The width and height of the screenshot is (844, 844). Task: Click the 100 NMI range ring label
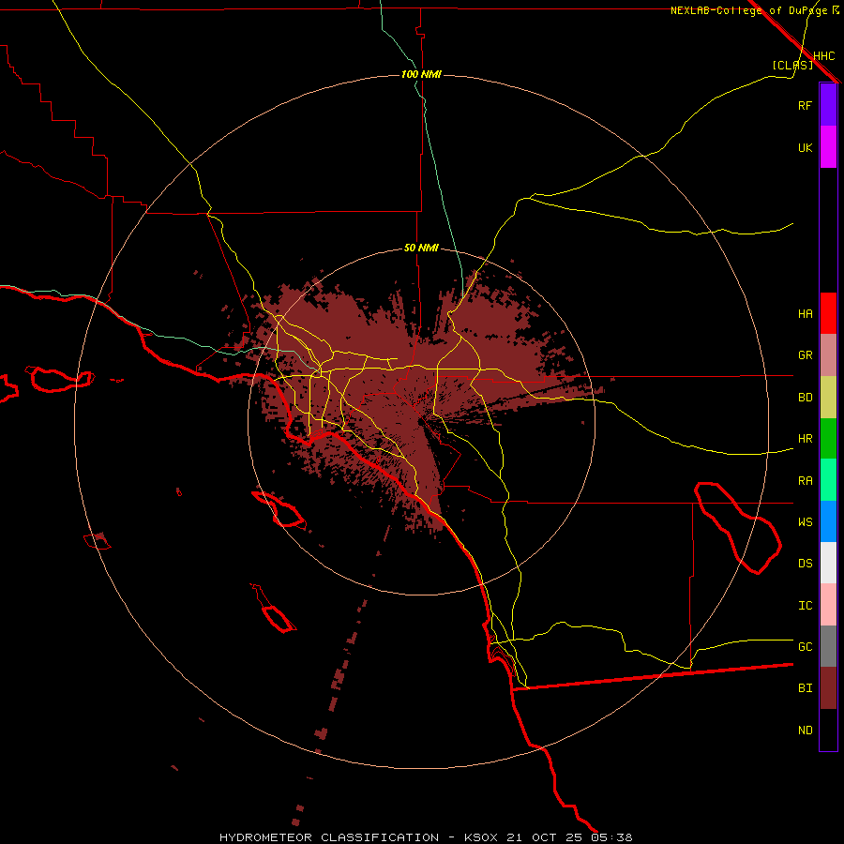pos(421,74)
